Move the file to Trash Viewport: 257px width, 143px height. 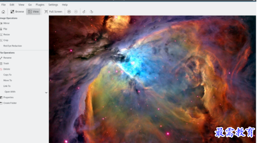click(x=6, y=63)
